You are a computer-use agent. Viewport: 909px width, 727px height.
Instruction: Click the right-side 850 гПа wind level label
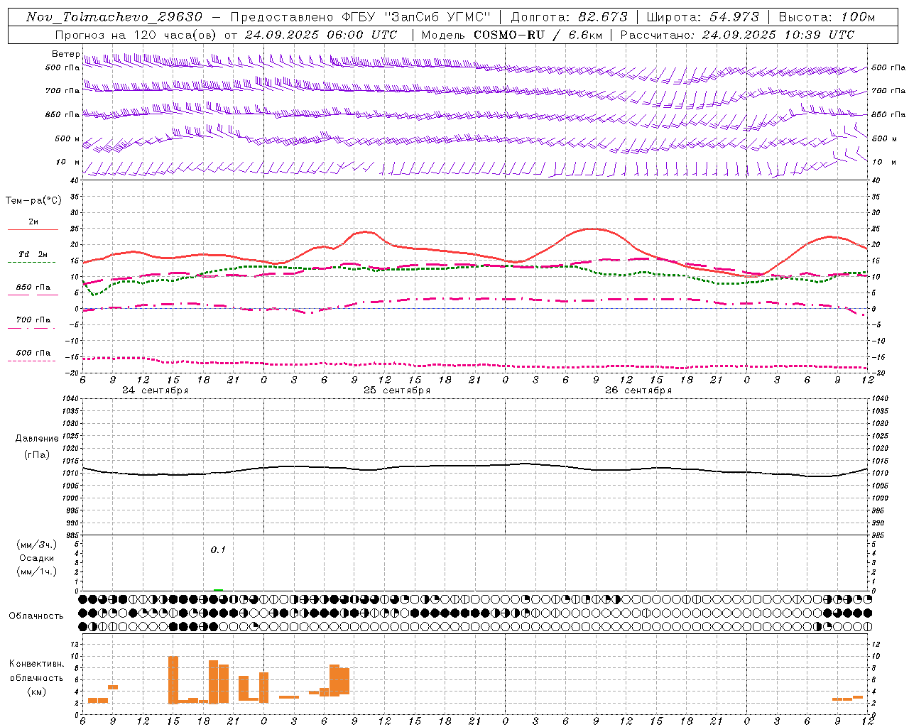pyautogui.click(x=888, y=114)
